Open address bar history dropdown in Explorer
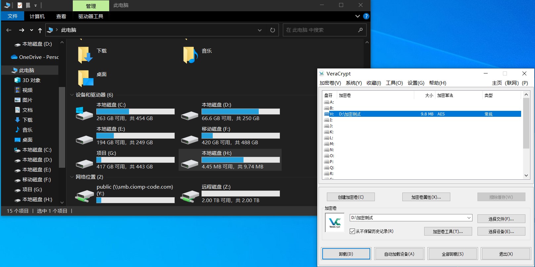The width and height of the screenshot is (535, 267). [x=260, y=30]
